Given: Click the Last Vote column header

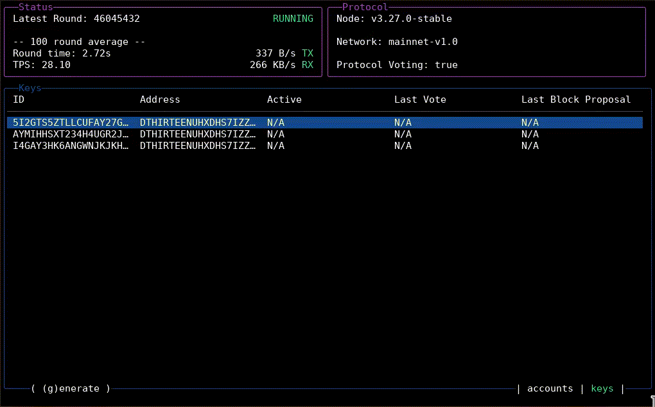Looking at the screenshot, I should (420, 100).
